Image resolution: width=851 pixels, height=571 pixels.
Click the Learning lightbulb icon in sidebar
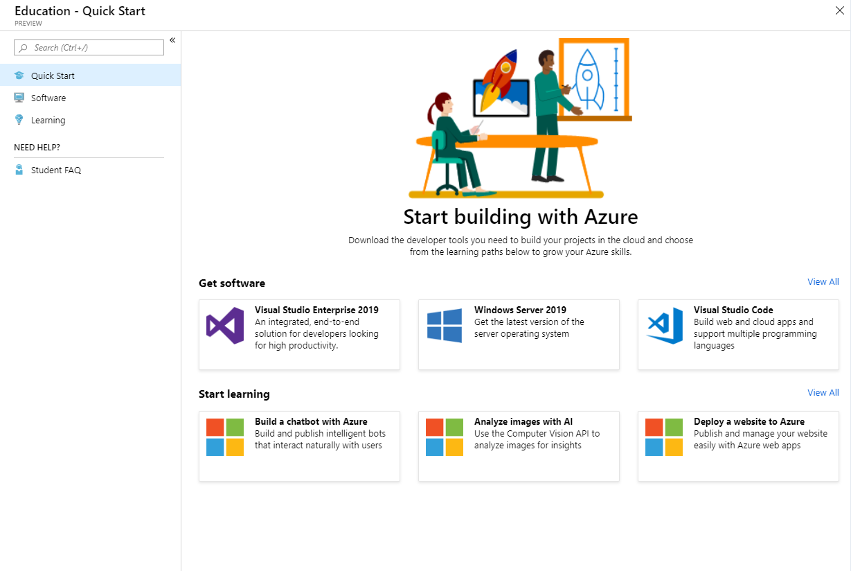click(x=19, y=120)
